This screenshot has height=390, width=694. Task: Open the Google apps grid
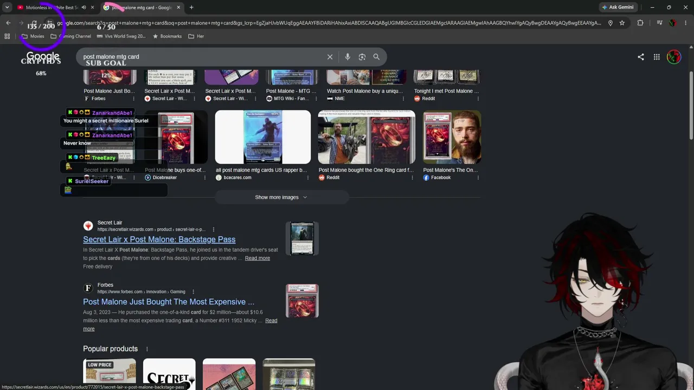coord(657,57)
